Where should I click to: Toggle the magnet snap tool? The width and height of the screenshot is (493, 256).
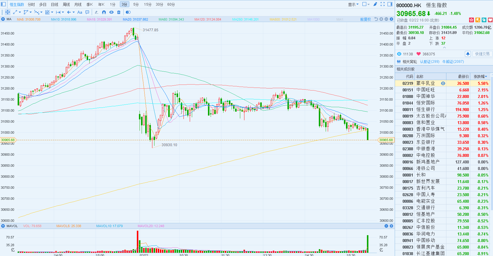pyautogui.click(x=104, y=12)
